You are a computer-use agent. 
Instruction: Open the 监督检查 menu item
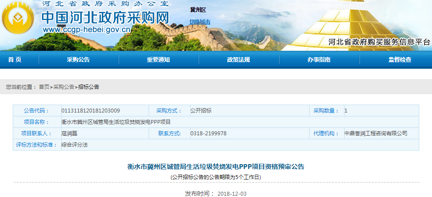pos(400,60)
